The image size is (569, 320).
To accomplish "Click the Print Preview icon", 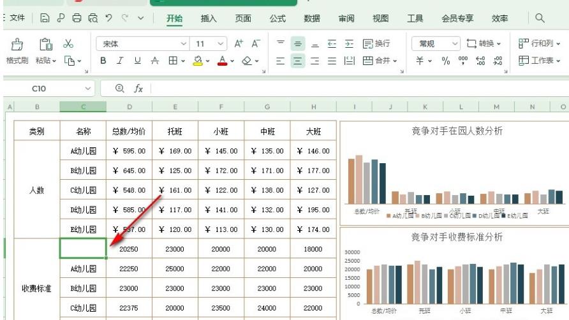I will coord(93,18).
